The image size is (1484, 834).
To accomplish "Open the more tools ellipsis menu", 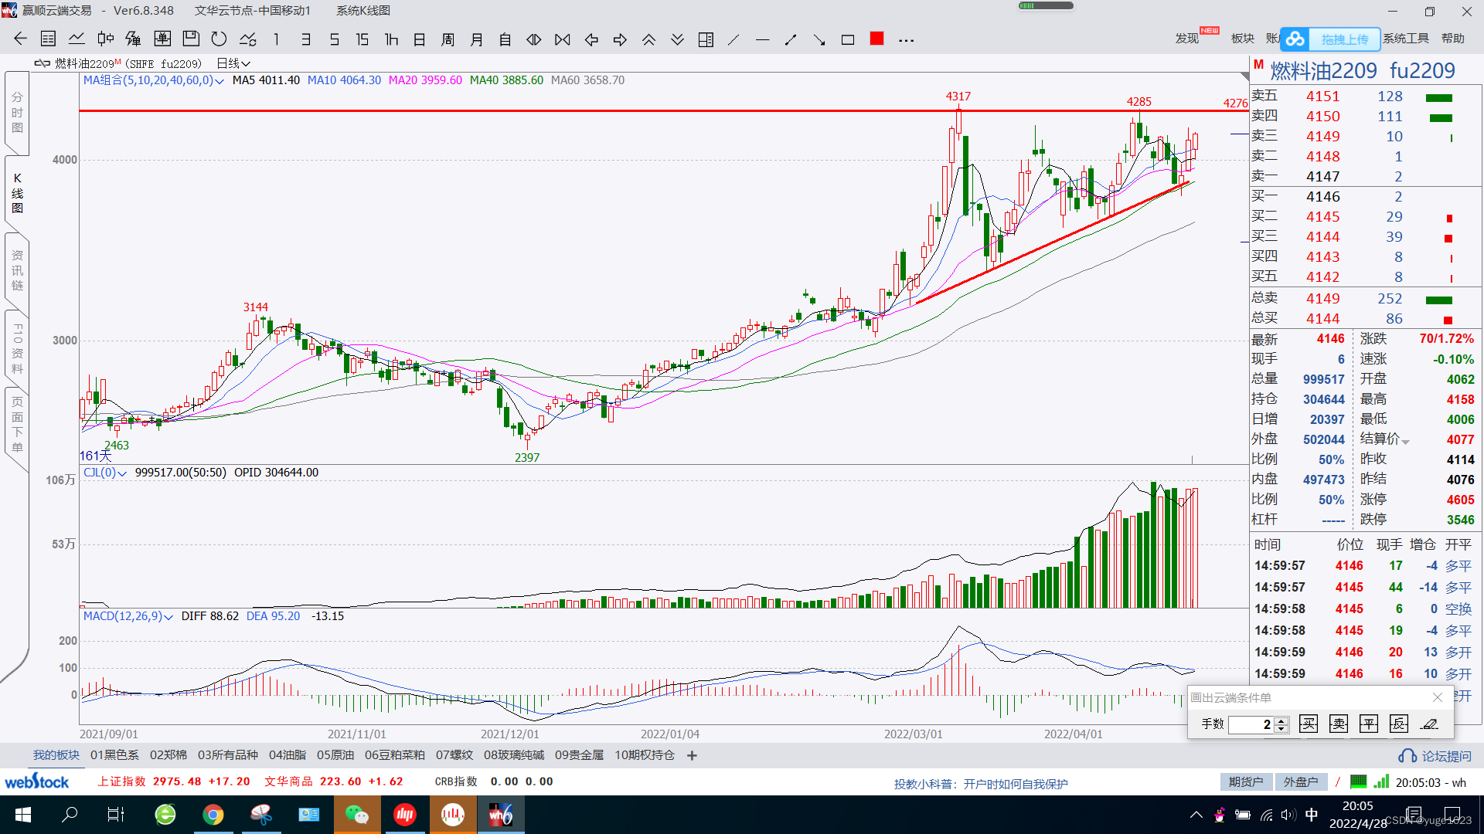I will (906, 40).
